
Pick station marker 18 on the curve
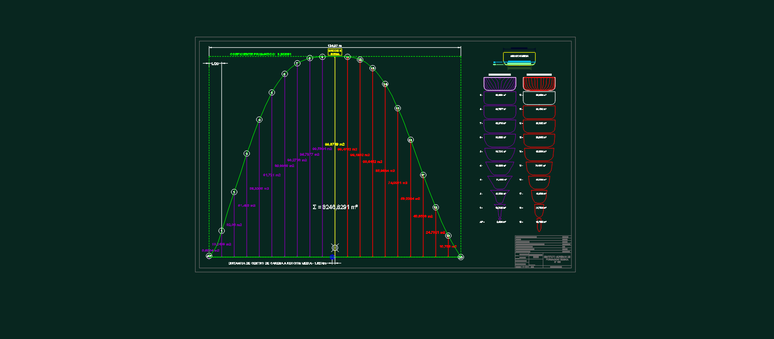pos(436,207)
